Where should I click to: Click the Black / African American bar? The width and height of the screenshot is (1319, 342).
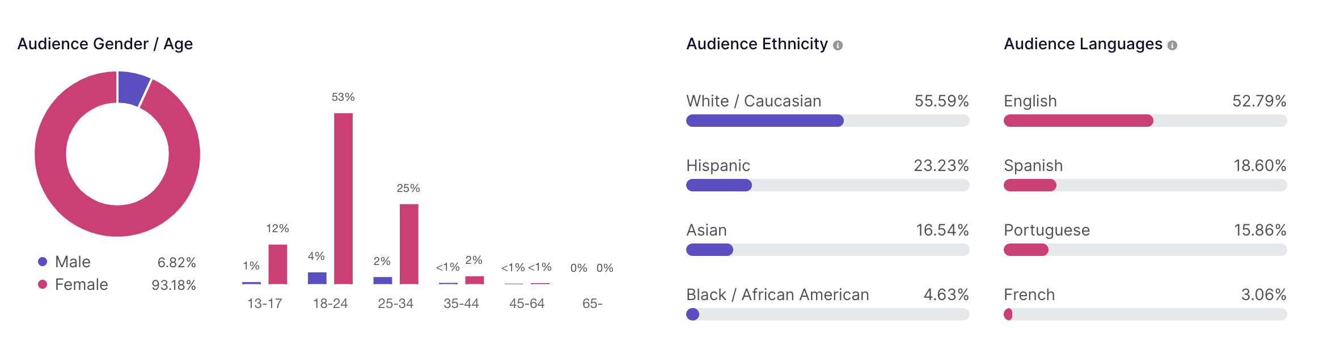[827, 314]
